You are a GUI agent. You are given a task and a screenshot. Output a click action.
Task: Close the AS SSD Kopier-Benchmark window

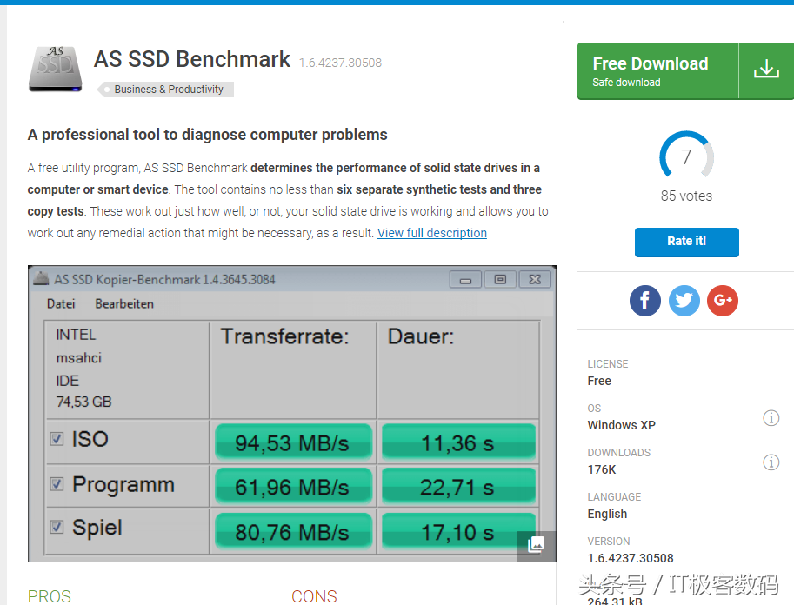[535, 279]
